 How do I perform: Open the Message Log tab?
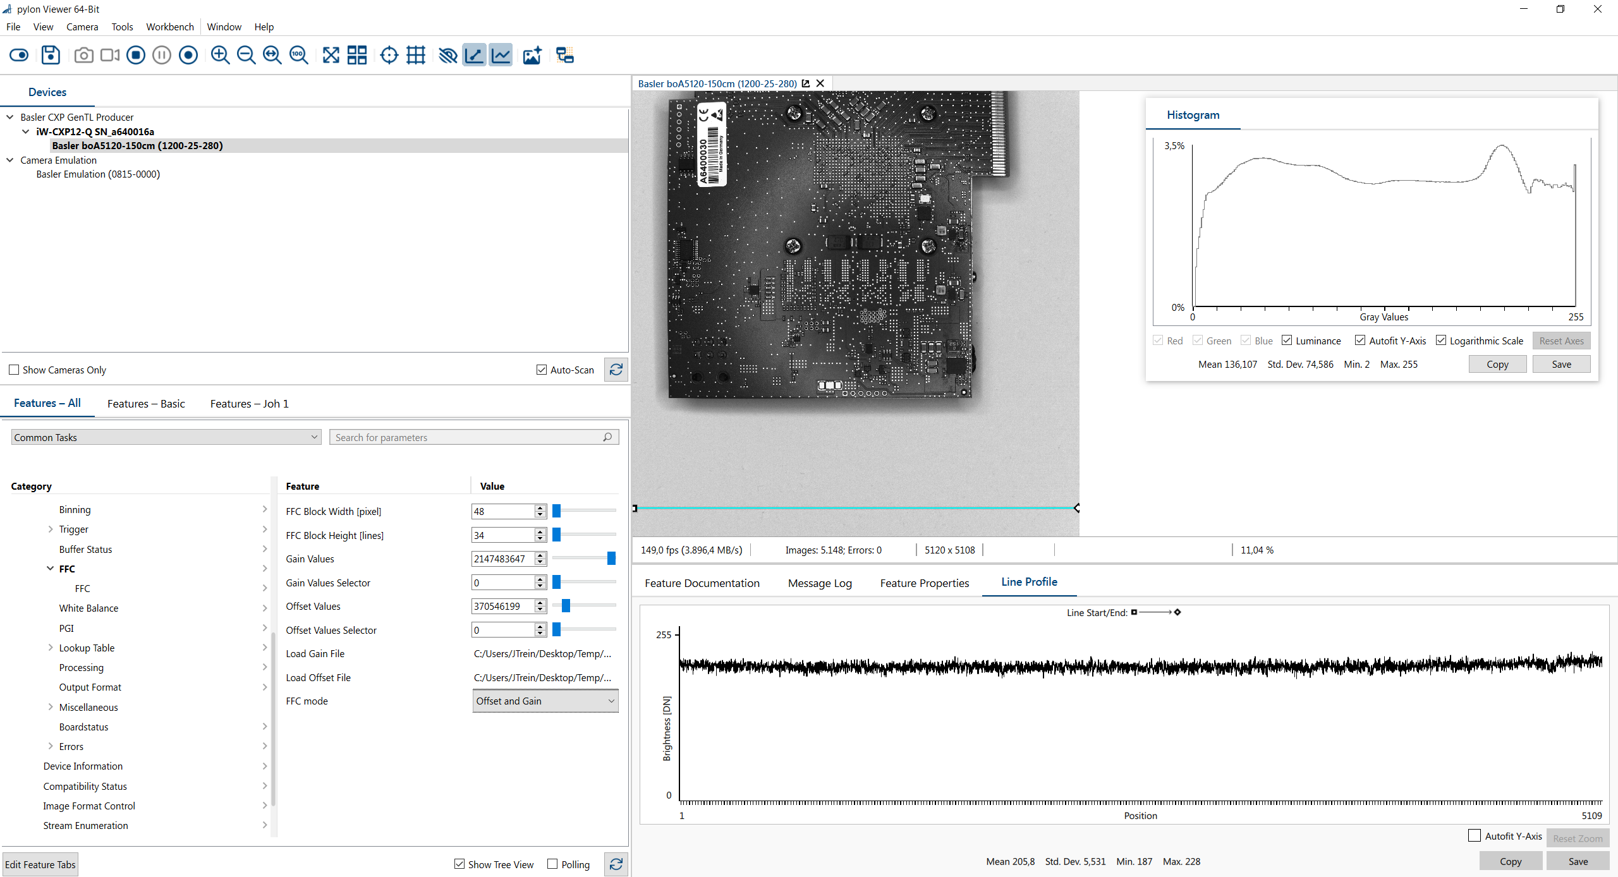click(x=820, y=583)
